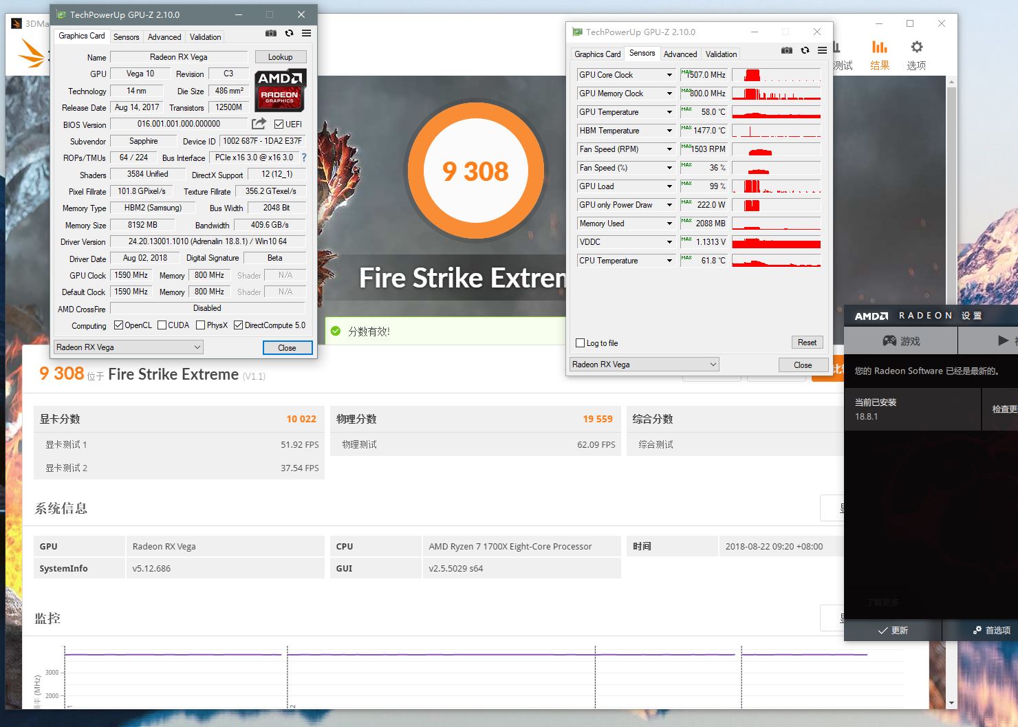1018x727 pixels.
Task: Click the BIOS export share icon
Action: 259,124
